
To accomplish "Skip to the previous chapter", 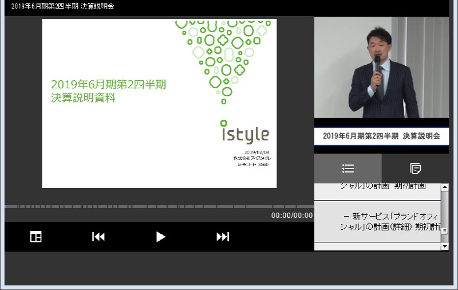I will tap(98, 237).
